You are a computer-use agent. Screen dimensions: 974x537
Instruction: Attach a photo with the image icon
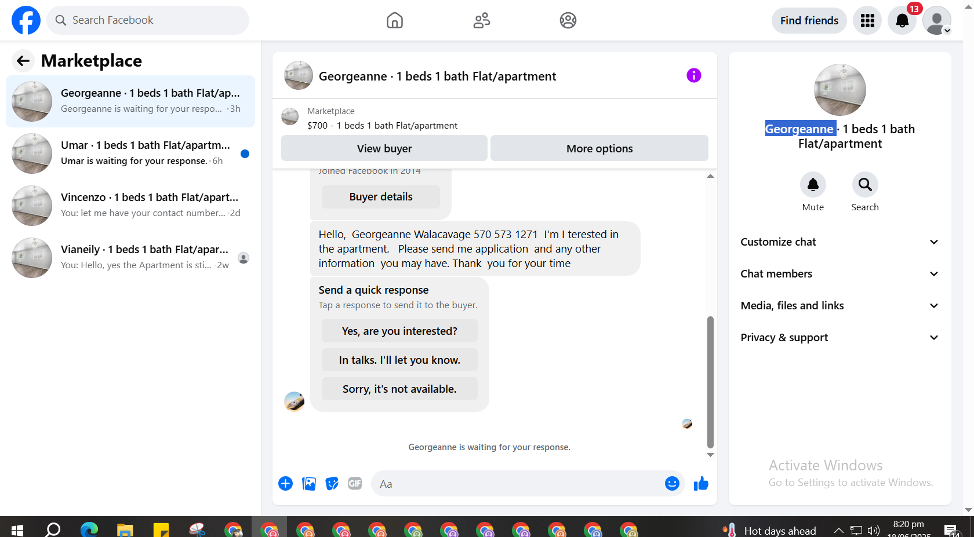coord(309,484)
